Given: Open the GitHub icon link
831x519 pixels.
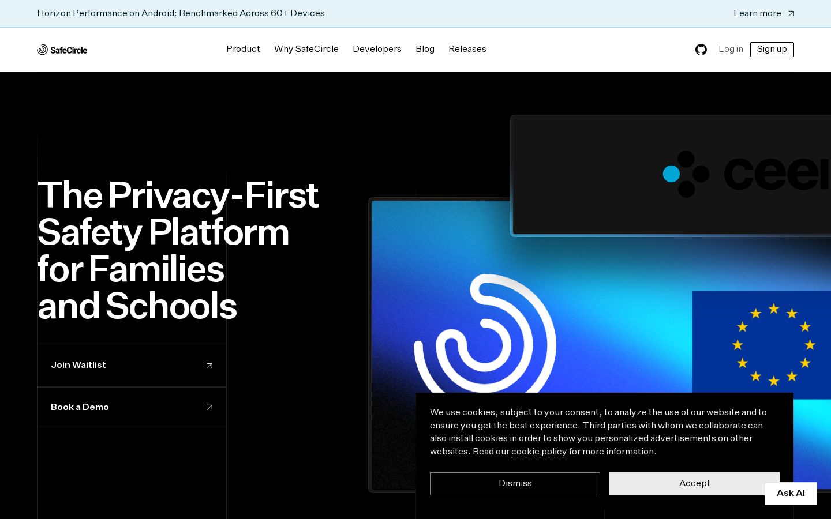Looking at the screenshot, I should (x=701, y=50).
